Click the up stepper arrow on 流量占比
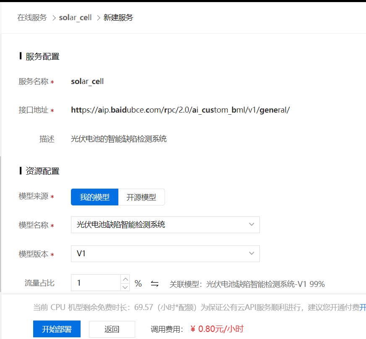 (125, 279)
